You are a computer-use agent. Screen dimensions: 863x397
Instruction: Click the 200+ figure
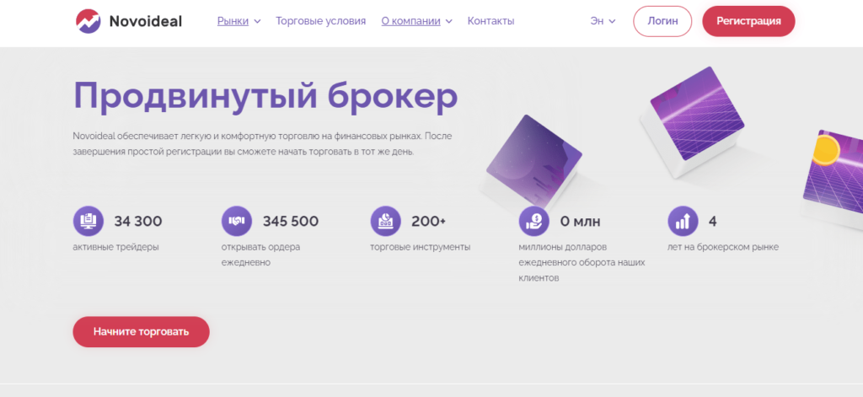tap(429, 222)
